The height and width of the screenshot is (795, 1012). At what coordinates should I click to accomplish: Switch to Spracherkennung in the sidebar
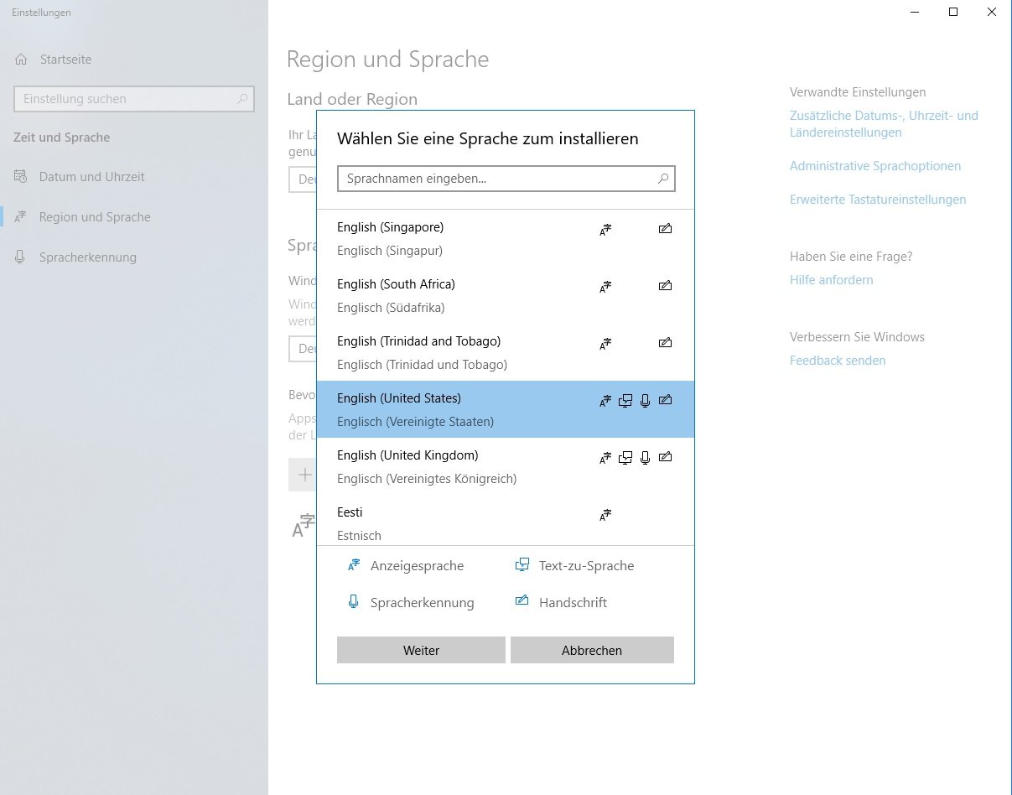[87, 257]
